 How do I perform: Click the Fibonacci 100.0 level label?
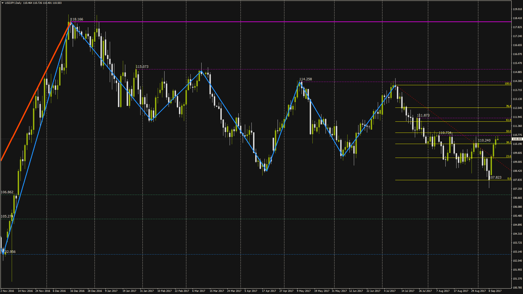(x=508, y=84)
